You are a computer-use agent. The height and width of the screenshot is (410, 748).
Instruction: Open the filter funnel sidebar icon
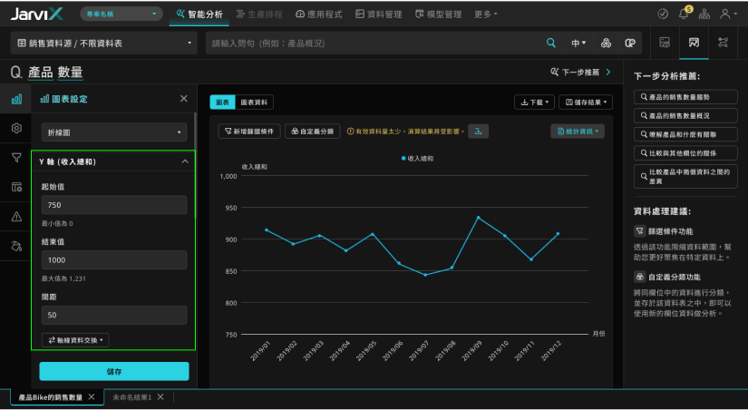click(x=16, y=158)
